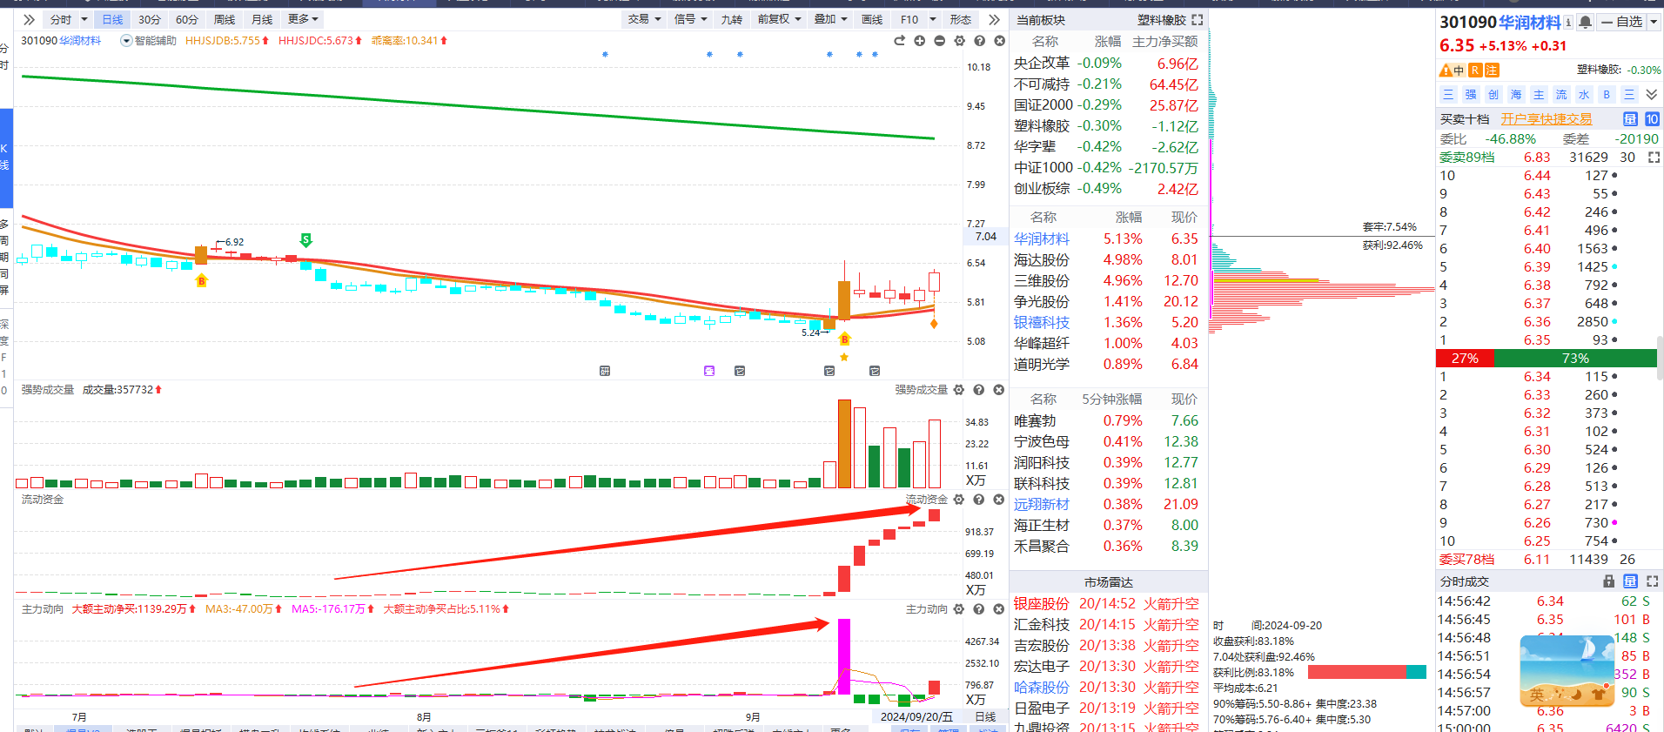1664x732 pixels.
Task: Zoom out main K-line chart with minus icon
Action: pos(940,41)
